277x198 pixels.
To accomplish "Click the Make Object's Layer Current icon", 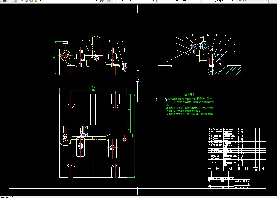I will [102, 1].
